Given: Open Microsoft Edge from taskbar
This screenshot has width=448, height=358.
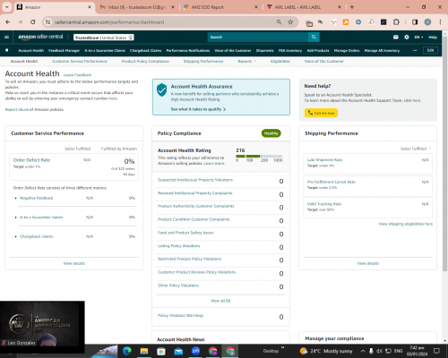Looking at the screenshot, I should (x=127, y=351).
